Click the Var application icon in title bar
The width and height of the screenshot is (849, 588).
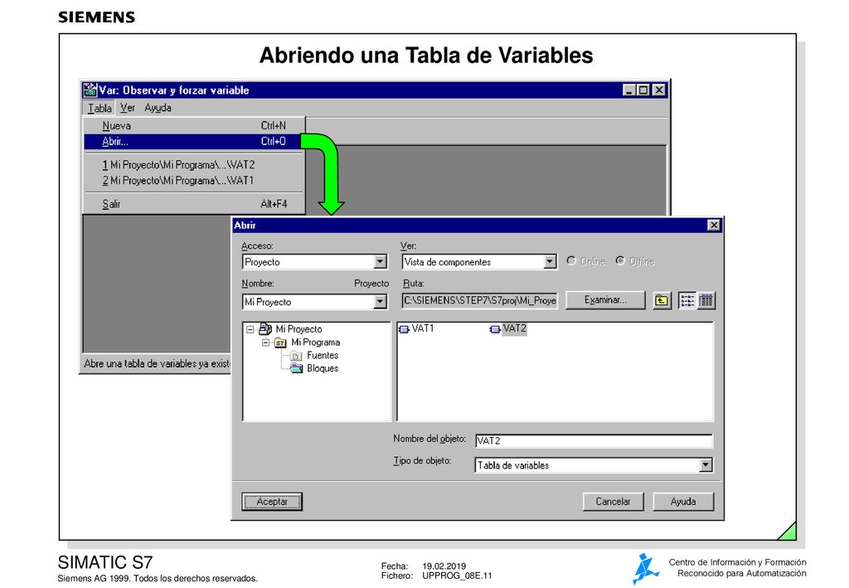click(x=90, y=90)
